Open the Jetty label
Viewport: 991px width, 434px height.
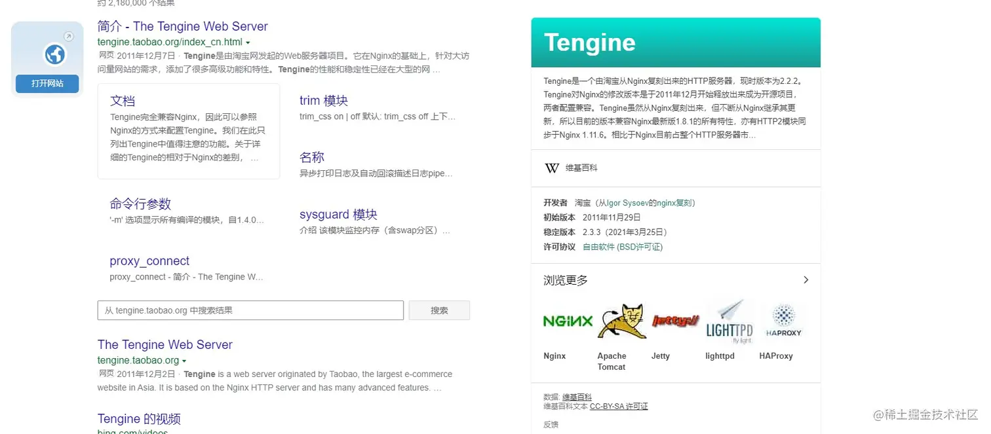tap(661, 356)
